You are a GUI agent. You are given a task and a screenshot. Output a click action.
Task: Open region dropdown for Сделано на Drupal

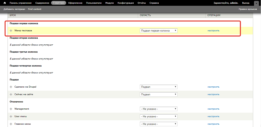click(x=158, y=87)
